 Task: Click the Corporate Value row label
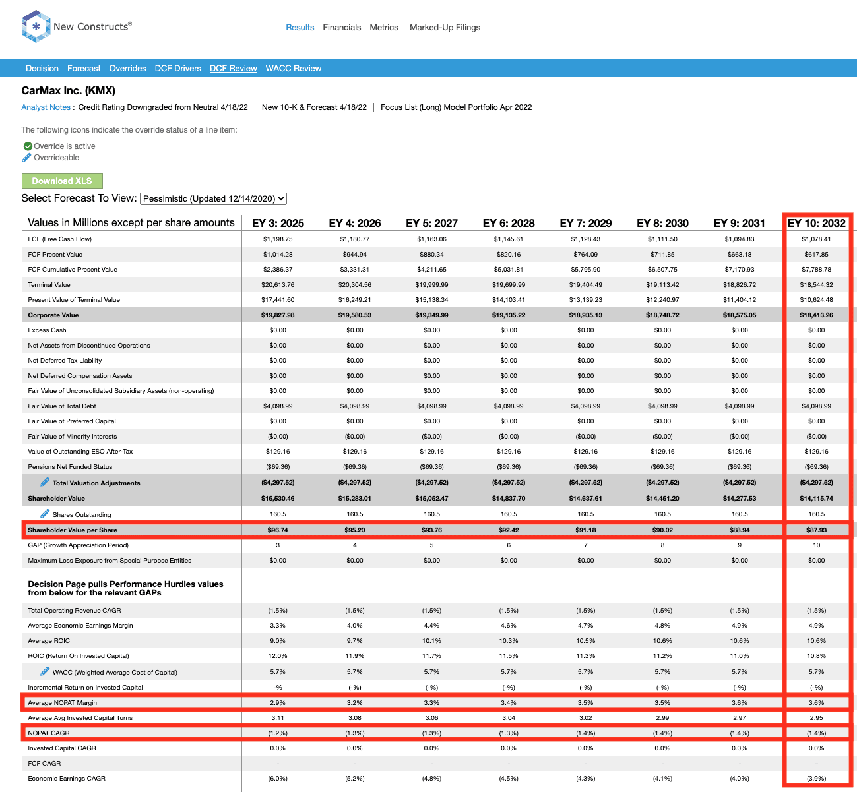tap(53, 315)
